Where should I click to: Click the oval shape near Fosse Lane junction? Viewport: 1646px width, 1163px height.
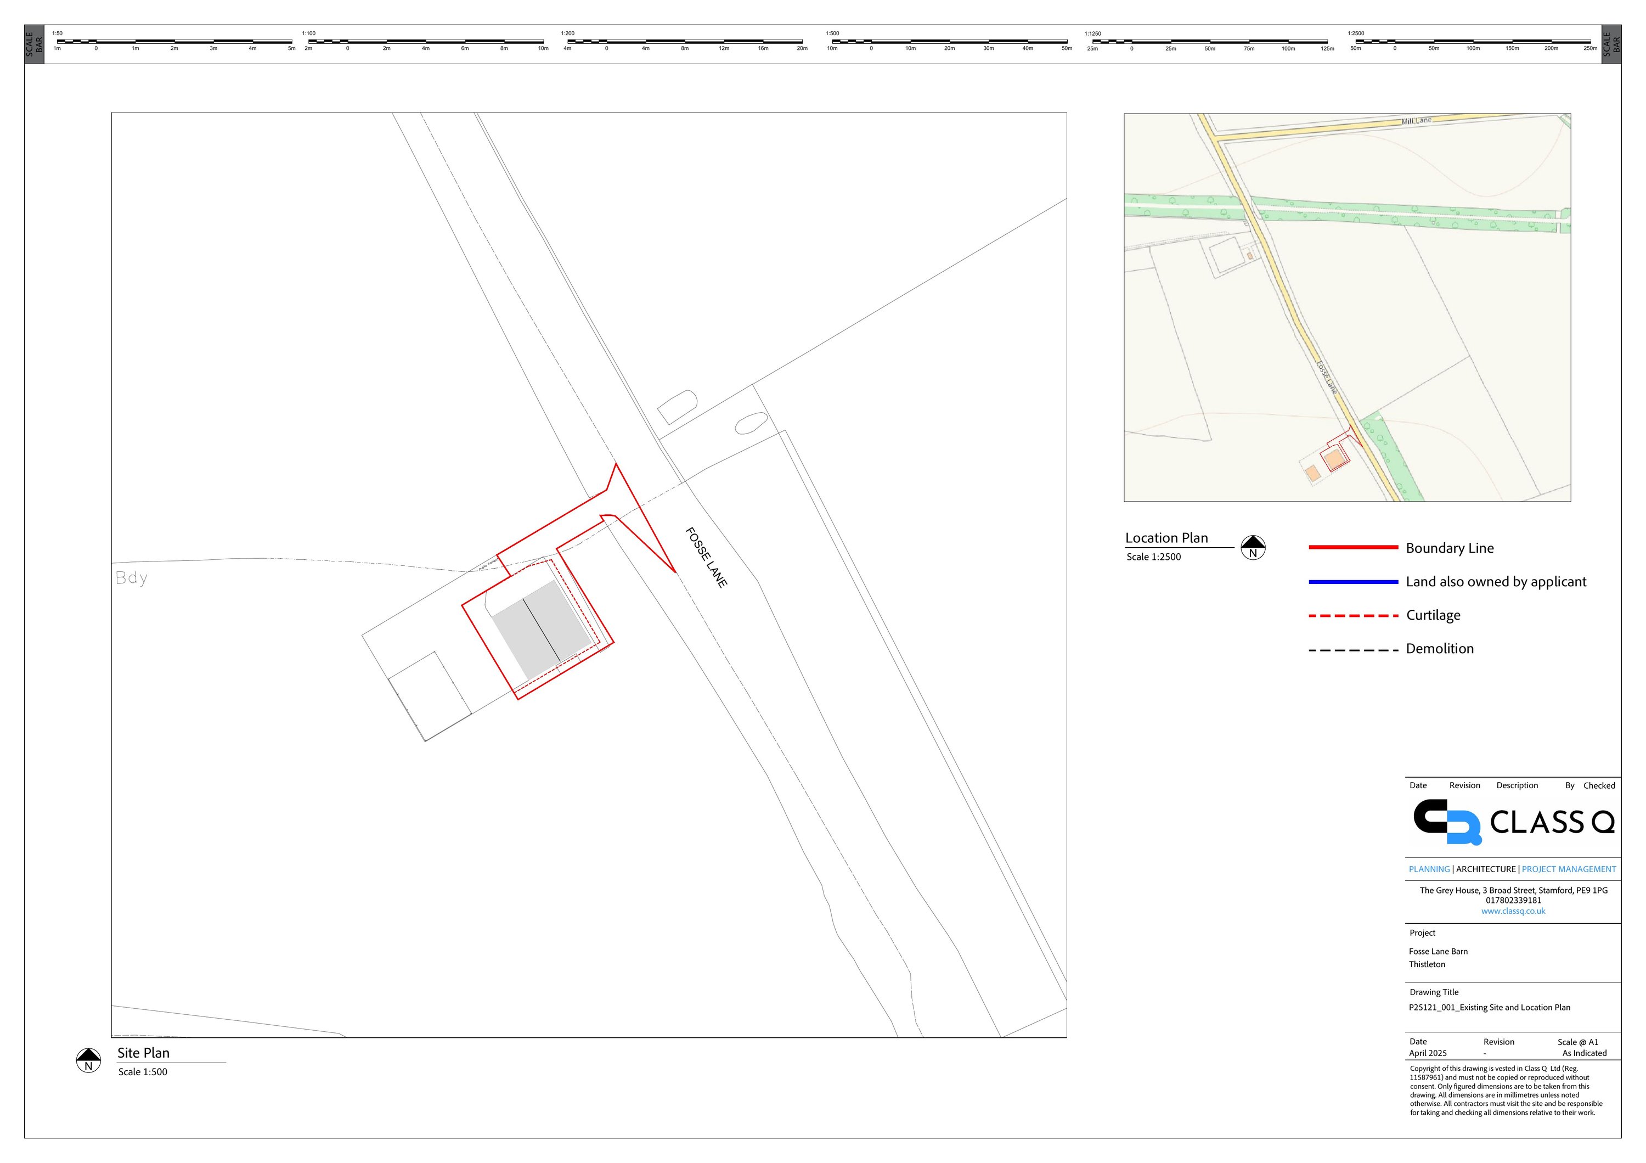coord(751,424)
